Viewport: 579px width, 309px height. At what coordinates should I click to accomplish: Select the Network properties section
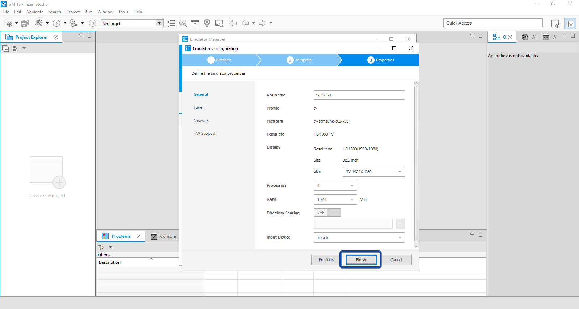point(201,120)
